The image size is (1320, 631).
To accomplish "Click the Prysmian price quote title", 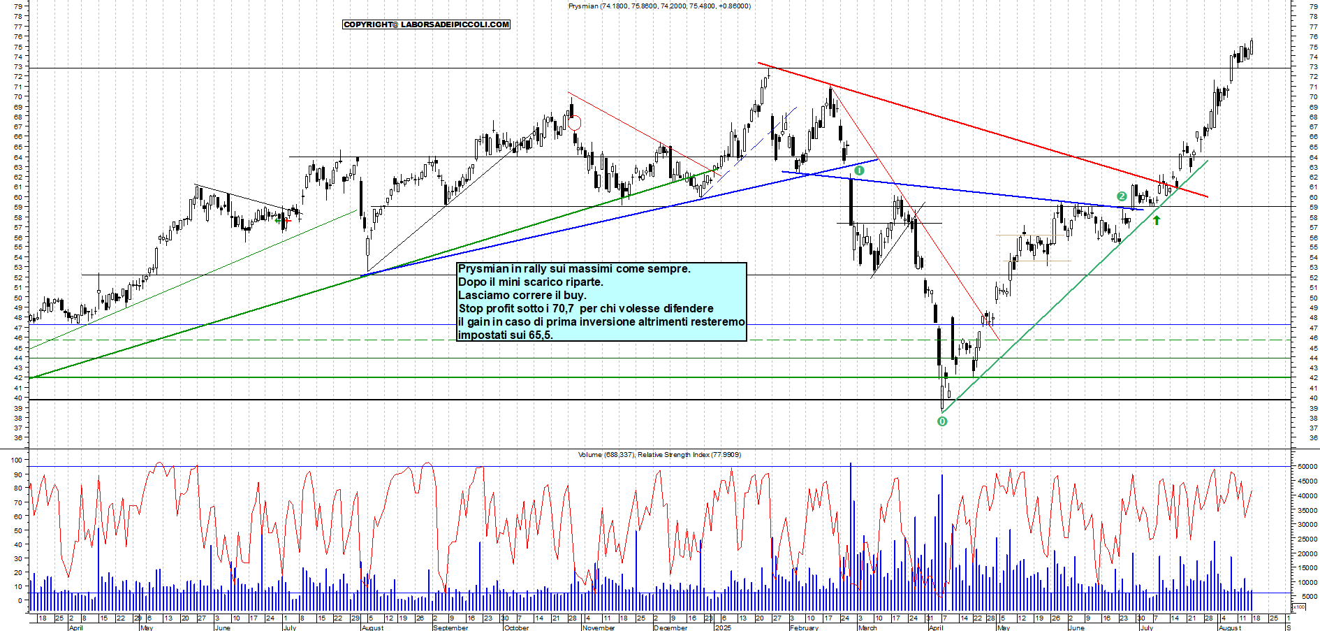I will 659,6.
